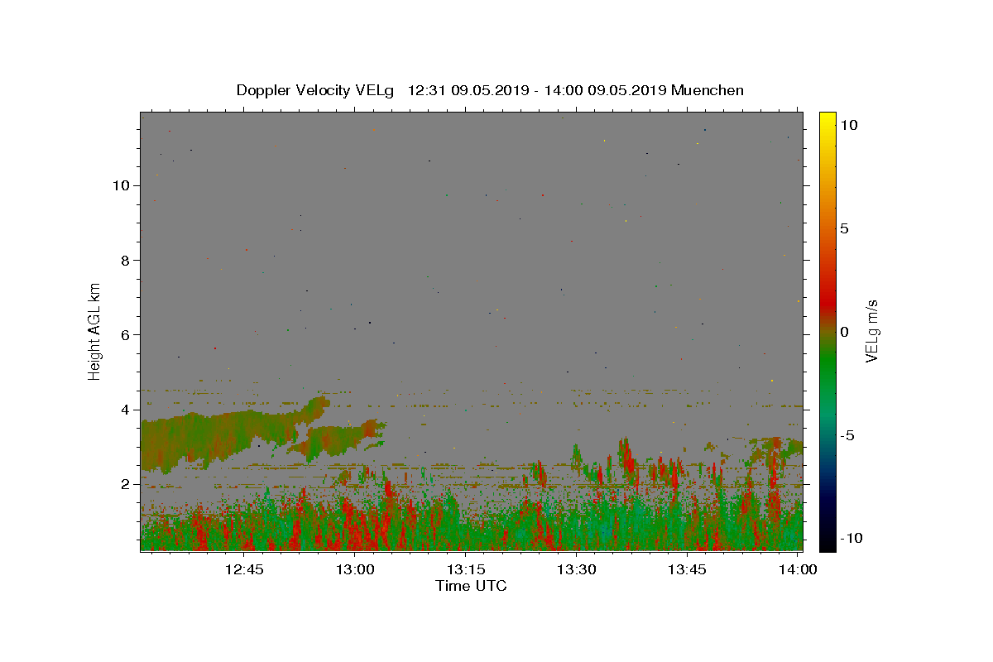Click the date range "12:31 09.05.2019" in title
This screenshot has height=662, width=993.
point(468,90)
